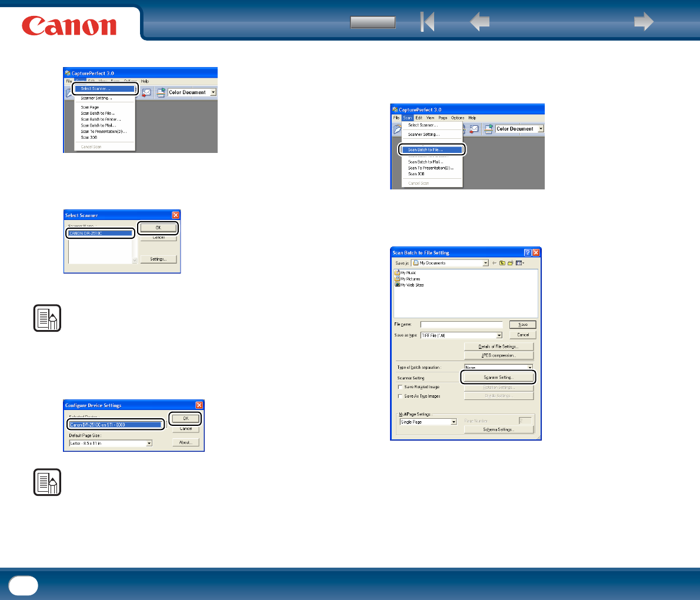Viewport: 700px width, 600px height.
Task: Expand the Single Page multipage dropdown
Action: (454, 422)
